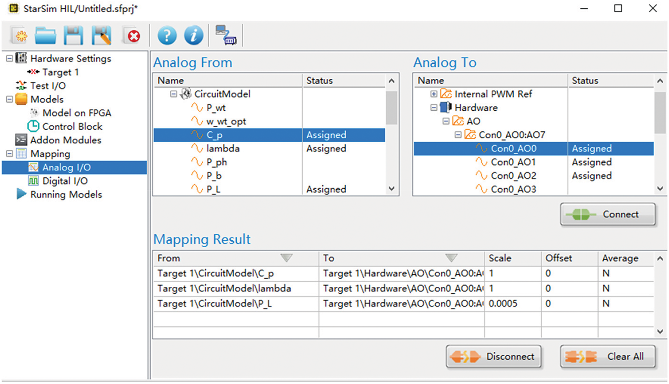669x384 pixels.
Task: Save the project using the floppy disk icon
Action: point(73,35)
